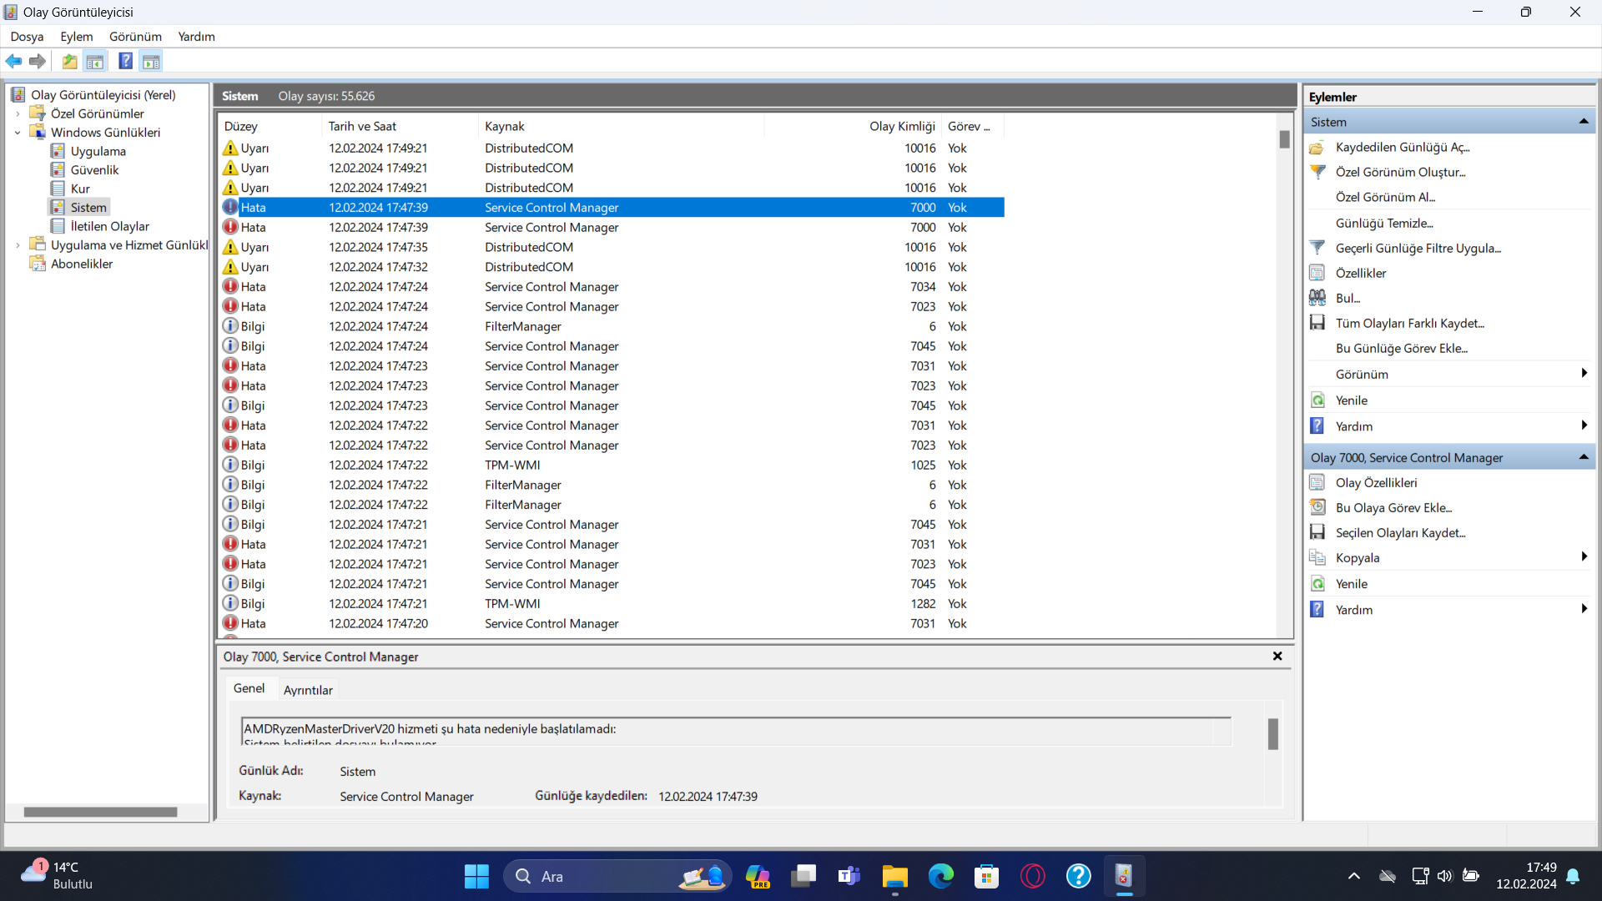Screen dimensions: 1602x901
Task: Click the left-pane horizontal scrollbar
Action: pyautogui.click(x=100, y=812)
